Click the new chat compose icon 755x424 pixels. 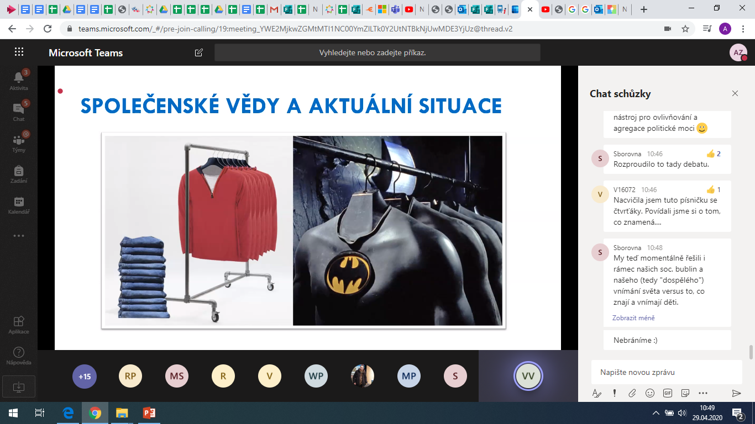point(199,53)
